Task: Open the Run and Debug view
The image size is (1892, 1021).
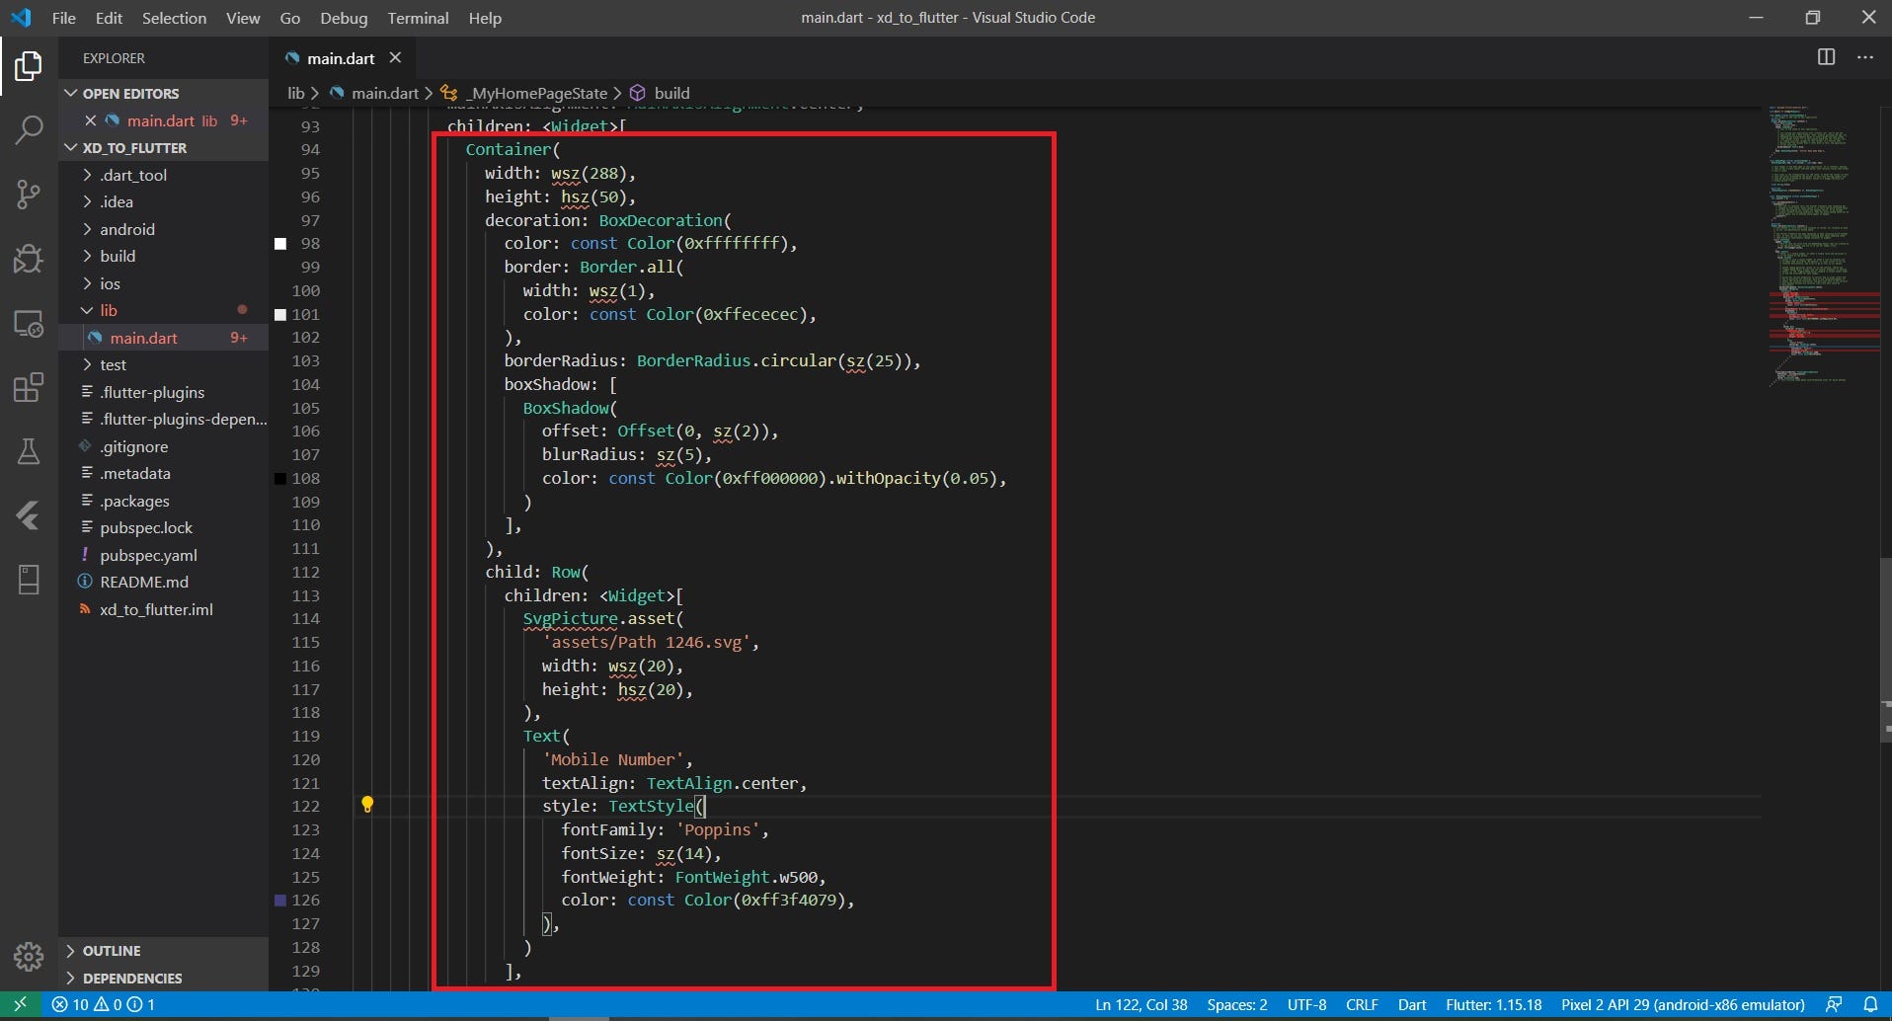Action: pyautogui.click(x=29, y=258)
